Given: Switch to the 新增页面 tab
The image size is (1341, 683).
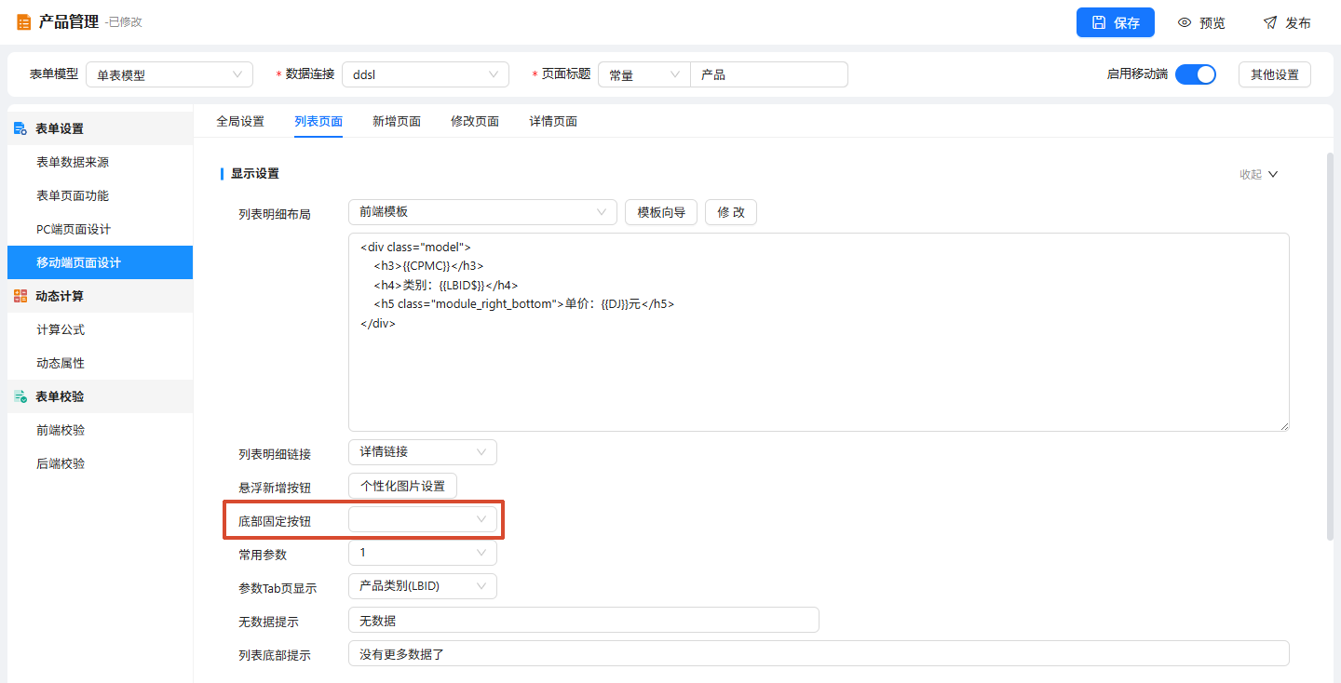Looking at the screenshot, I should click(x=397, y=121).
